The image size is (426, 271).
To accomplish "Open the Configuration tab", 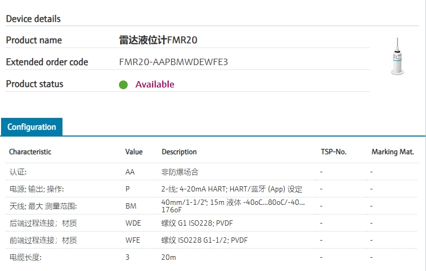I will point(31,127).
